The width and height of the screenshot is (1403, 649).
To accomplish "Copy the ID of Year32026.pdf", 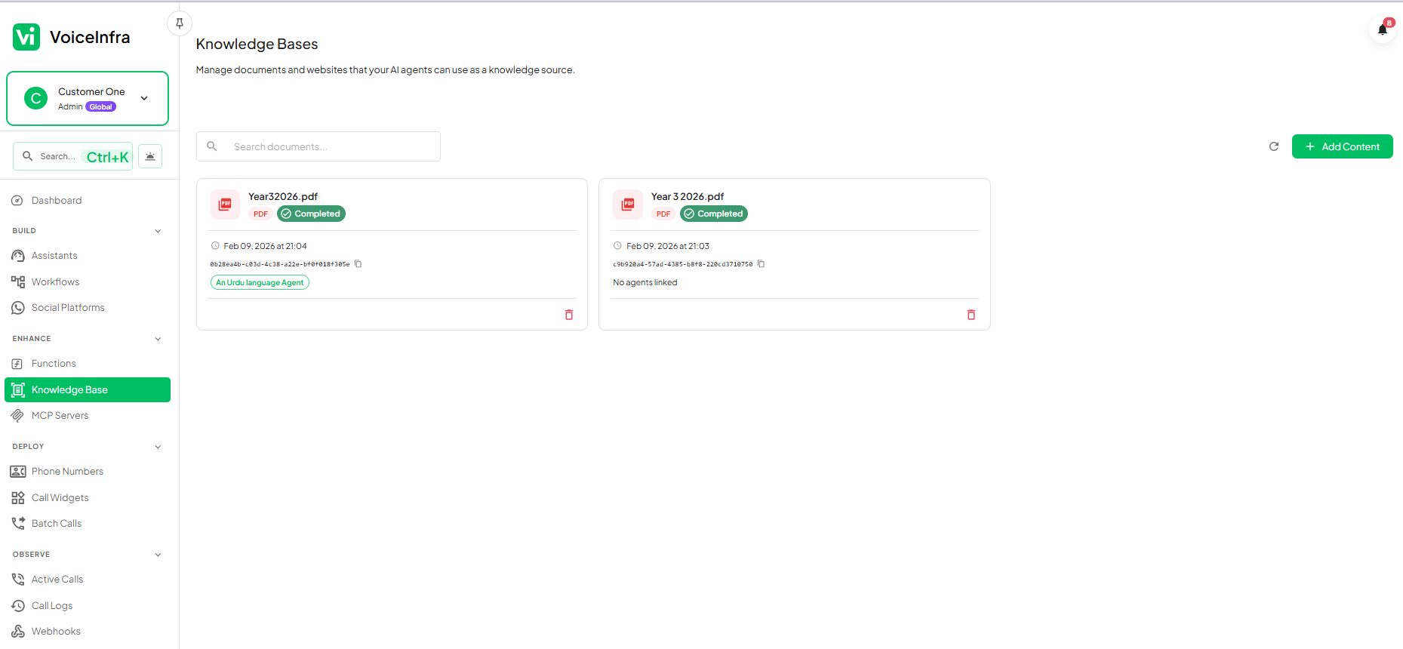I will [358, 264].
